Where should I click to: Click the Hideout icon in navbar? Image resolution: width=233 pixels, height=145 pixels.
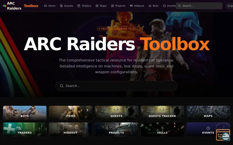131,6
